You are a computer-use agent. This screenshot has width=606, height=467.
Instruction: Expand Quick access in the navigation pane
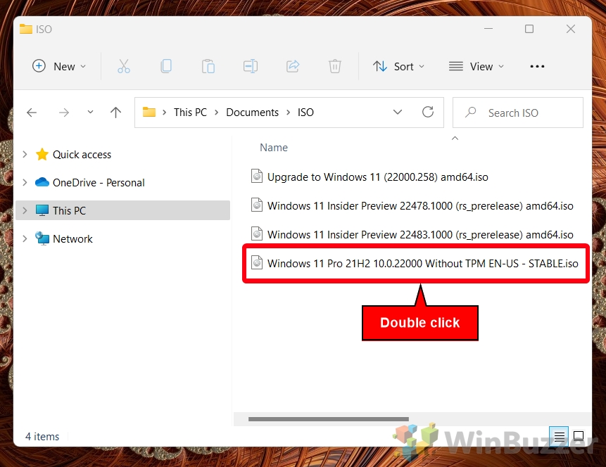click(25, 154)
